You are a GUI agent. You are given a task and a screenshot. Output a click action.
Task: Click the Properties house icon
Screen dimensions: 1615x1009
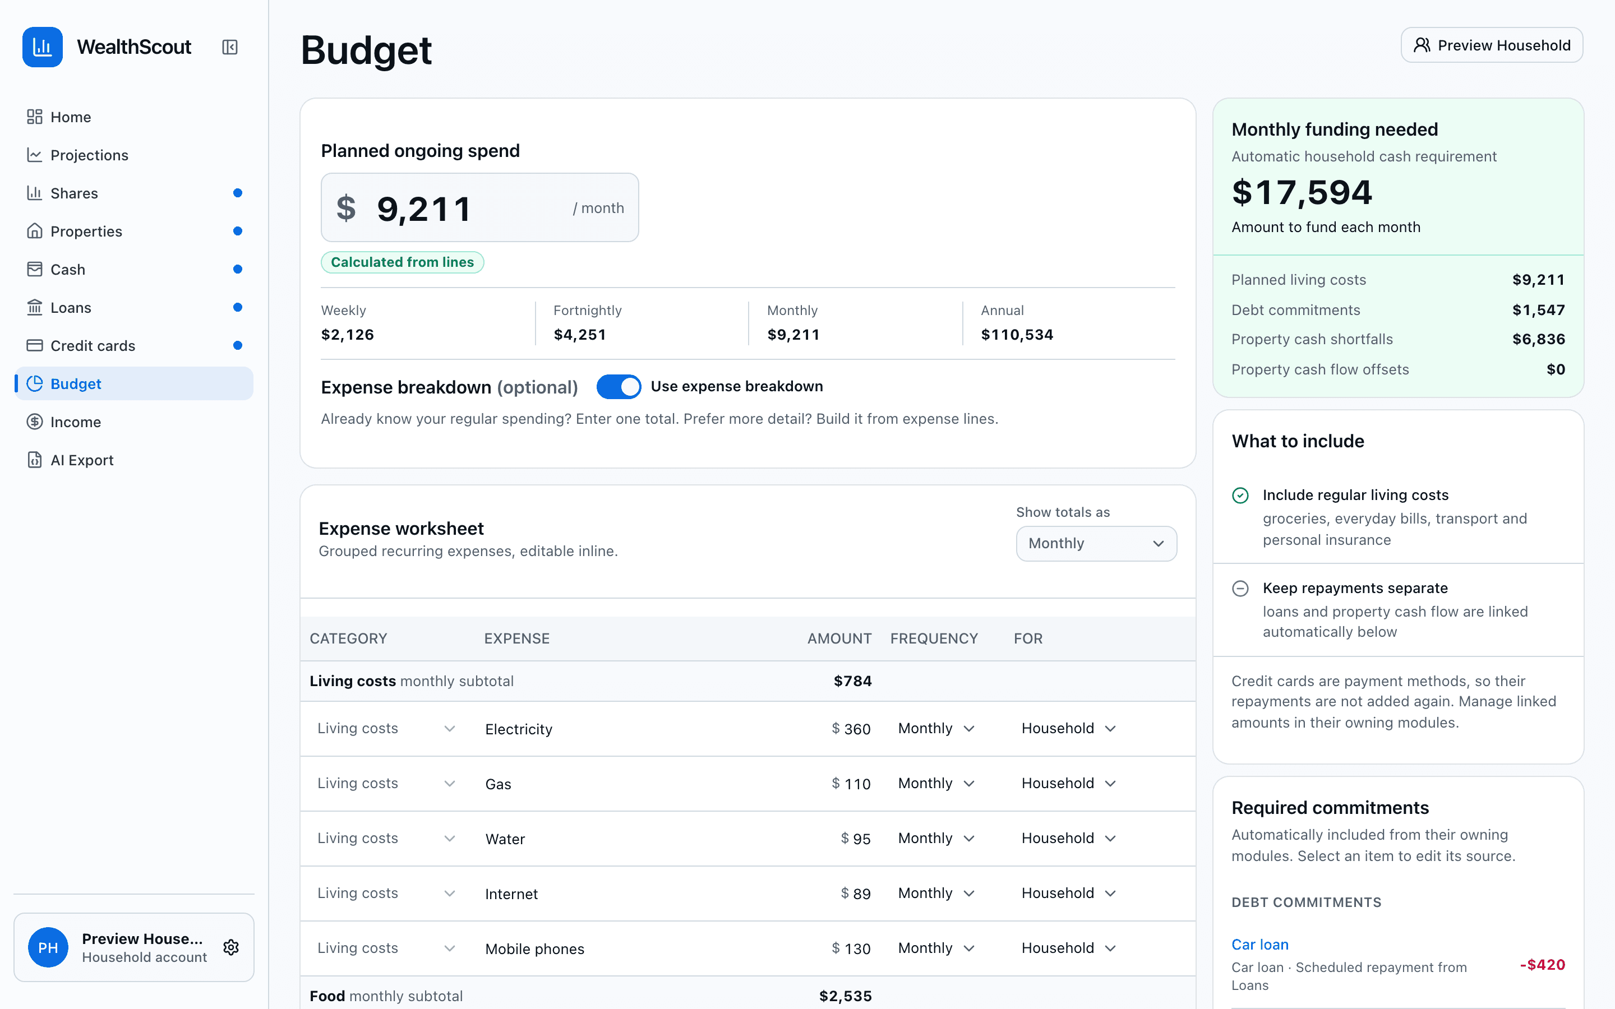[35, 231]
